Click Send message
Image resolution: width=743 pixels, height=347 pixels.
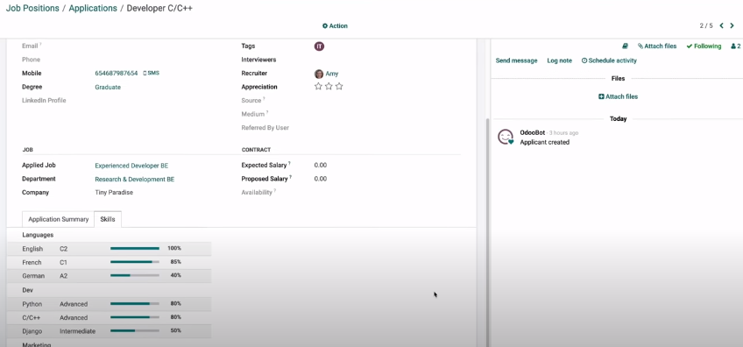(x=516, y=60)
